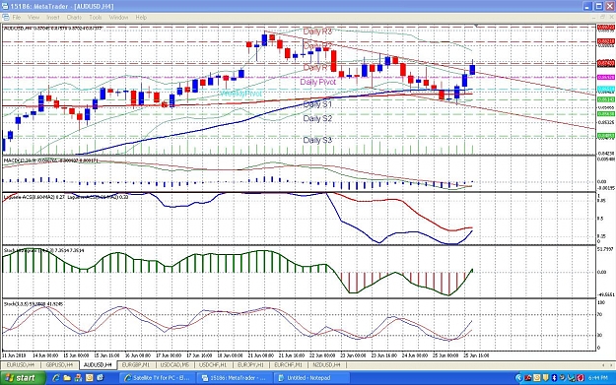Open the folder icon in quick launch
This screenshot has height=385, width=616.
[x=67, y=378]
